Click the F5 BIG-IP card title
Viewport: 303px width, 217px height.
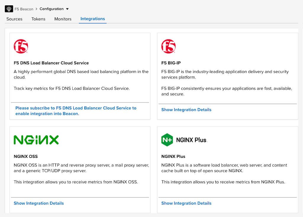pyautogui.click(x=171, y=63)
